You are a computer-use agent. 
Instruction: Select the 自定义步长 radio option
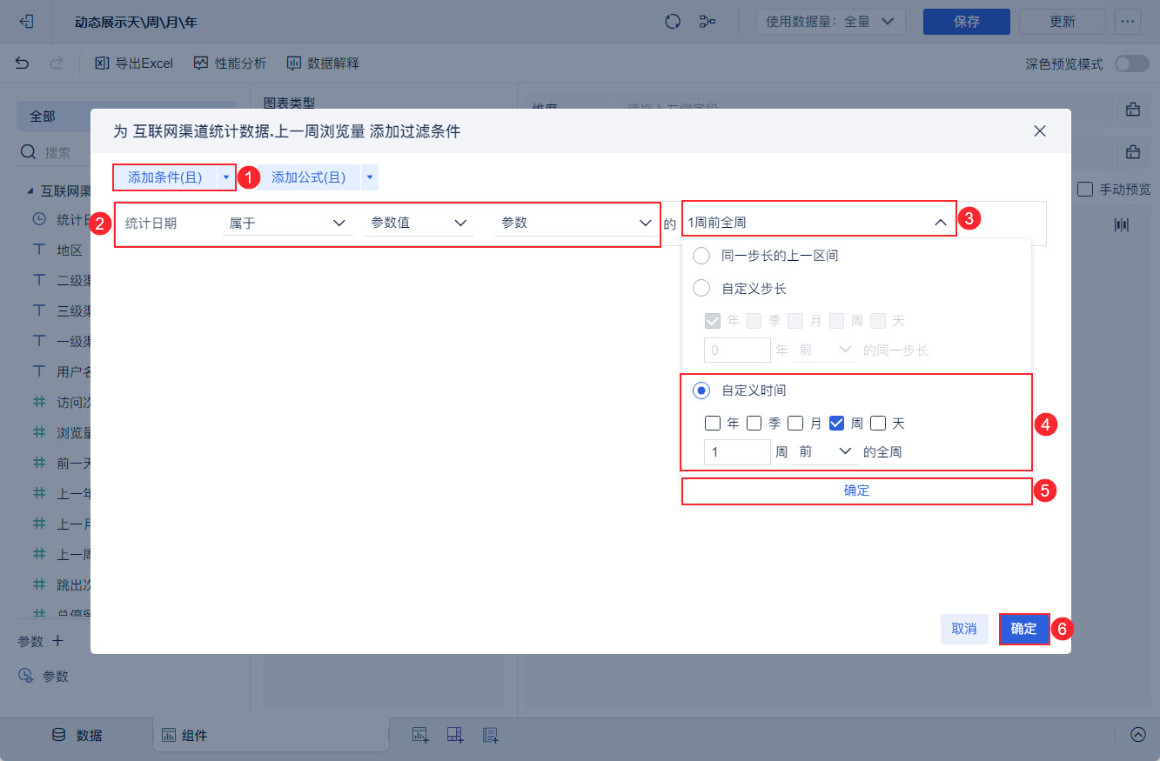tap(701, 289)
